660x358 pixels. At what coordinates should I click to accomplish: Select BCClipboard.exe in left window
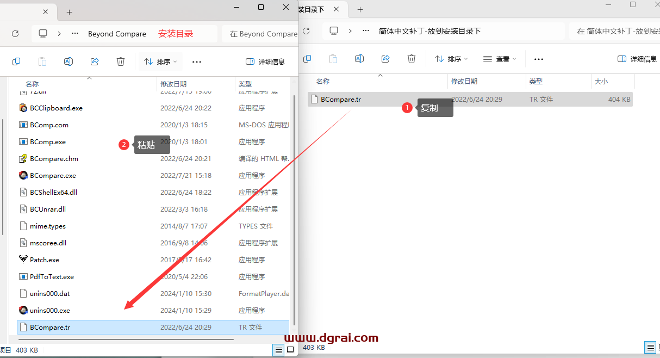point(153,108)
